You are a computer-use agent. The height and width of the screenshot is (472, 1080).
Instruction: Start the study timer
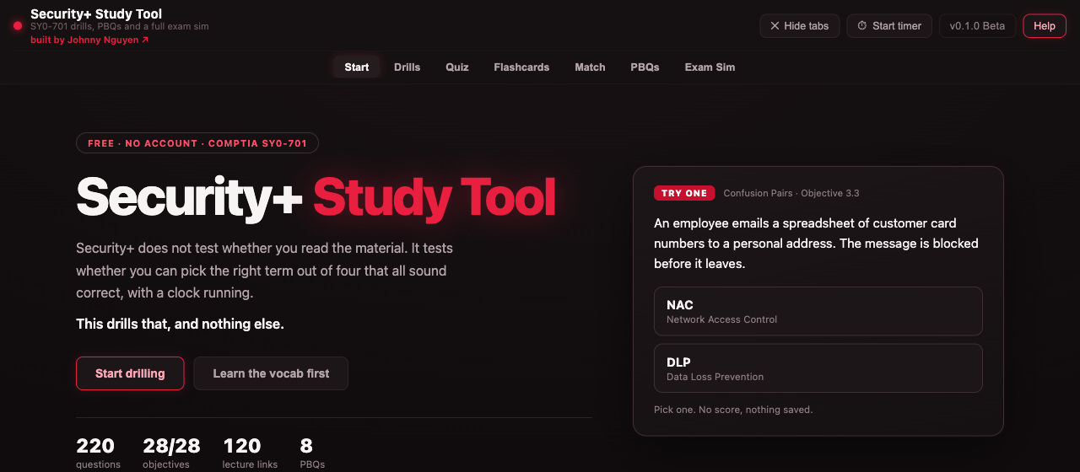(x=889, y=26)
